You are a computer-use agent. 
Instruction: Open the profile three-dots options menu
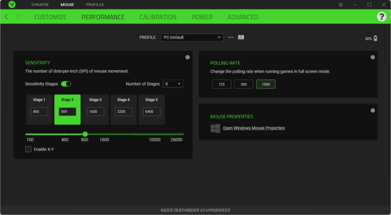tap(231, 37)
